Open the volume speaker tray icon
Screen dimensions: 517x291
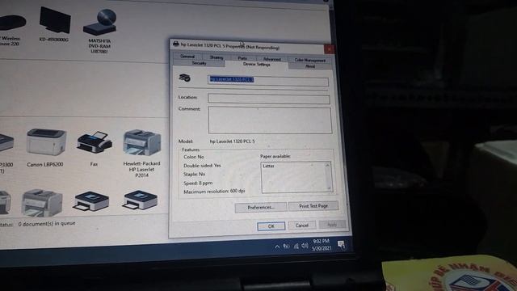point(305,246)
